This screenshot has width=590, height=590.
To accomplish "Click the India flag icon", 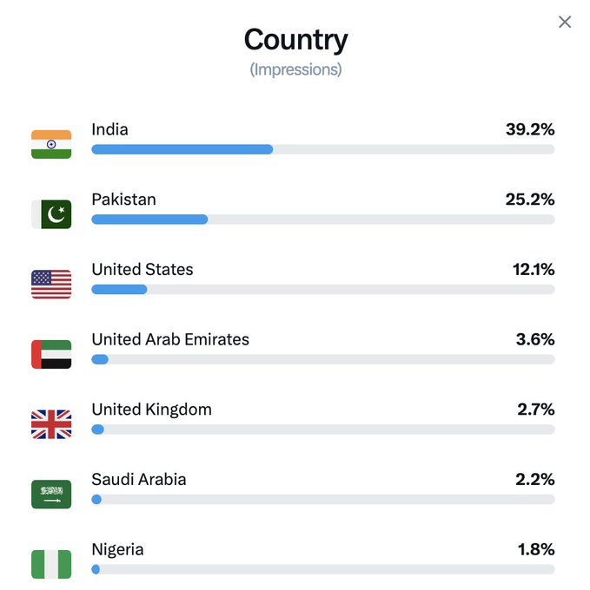I will (51, 144).
